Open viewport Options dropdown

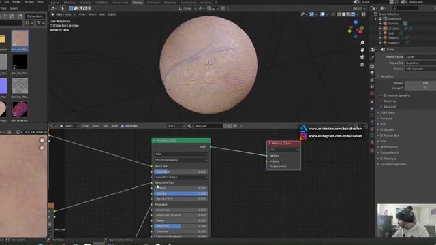[x=358, y=8]
